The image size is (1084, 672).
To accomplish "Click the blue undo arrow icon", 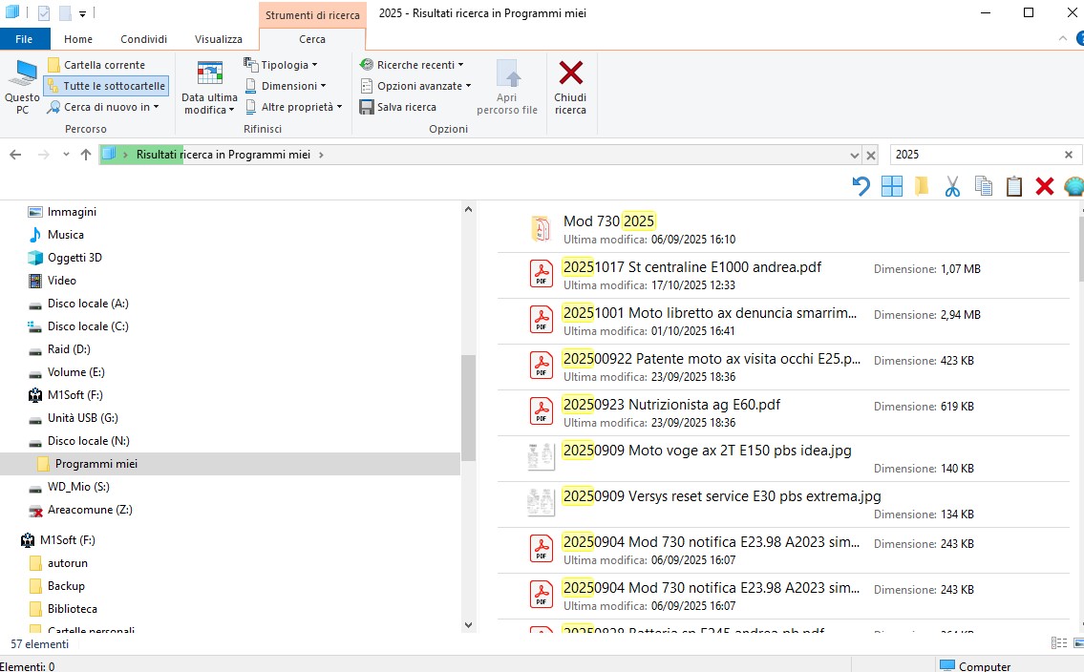I will click(861, 187).
